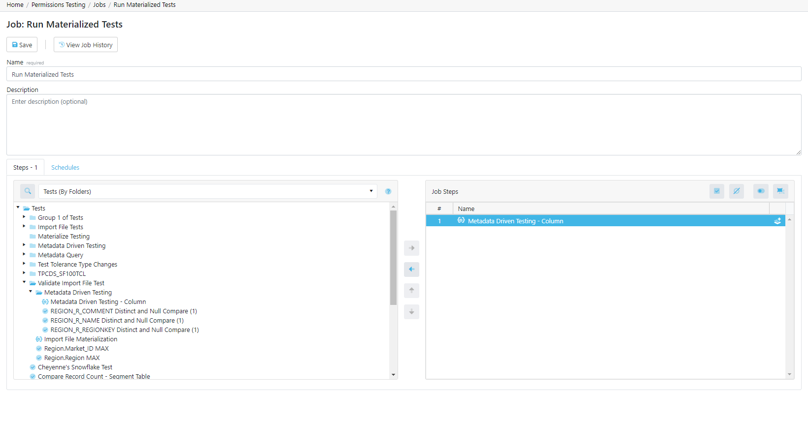This screenshot has width=808, height=421.
Task: Open the help icon beside Tests dropdown
Action: 388,191
